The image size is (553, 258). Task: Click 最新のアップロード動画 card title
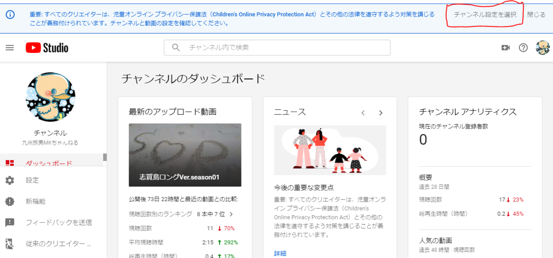(173, 112)
